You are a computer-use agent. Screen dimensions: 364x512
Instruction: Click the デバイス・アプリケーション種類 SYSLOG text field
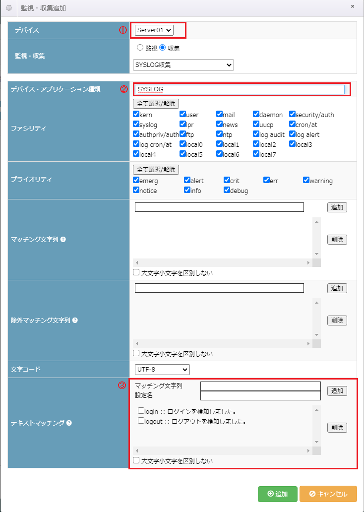tap(240, 89)
